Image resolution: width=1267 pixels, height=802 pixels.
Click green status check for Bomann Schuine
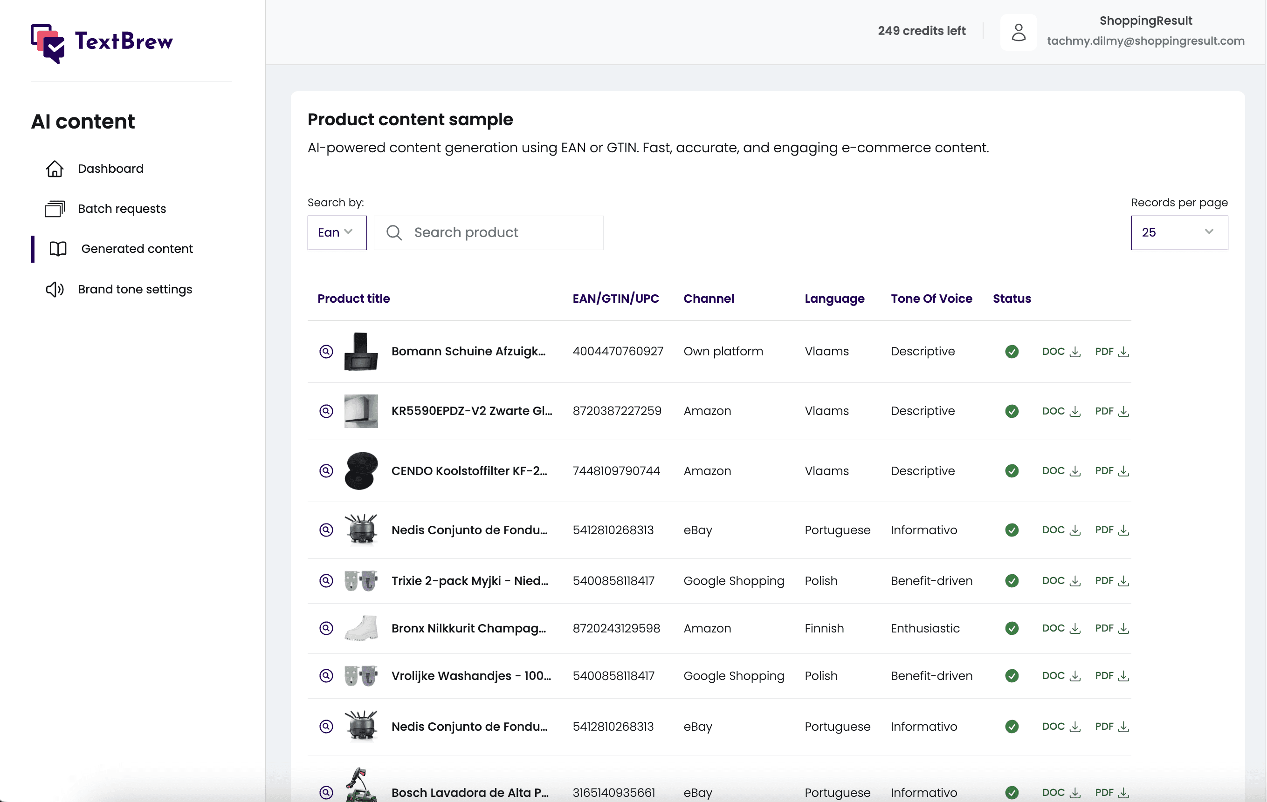1011,352
